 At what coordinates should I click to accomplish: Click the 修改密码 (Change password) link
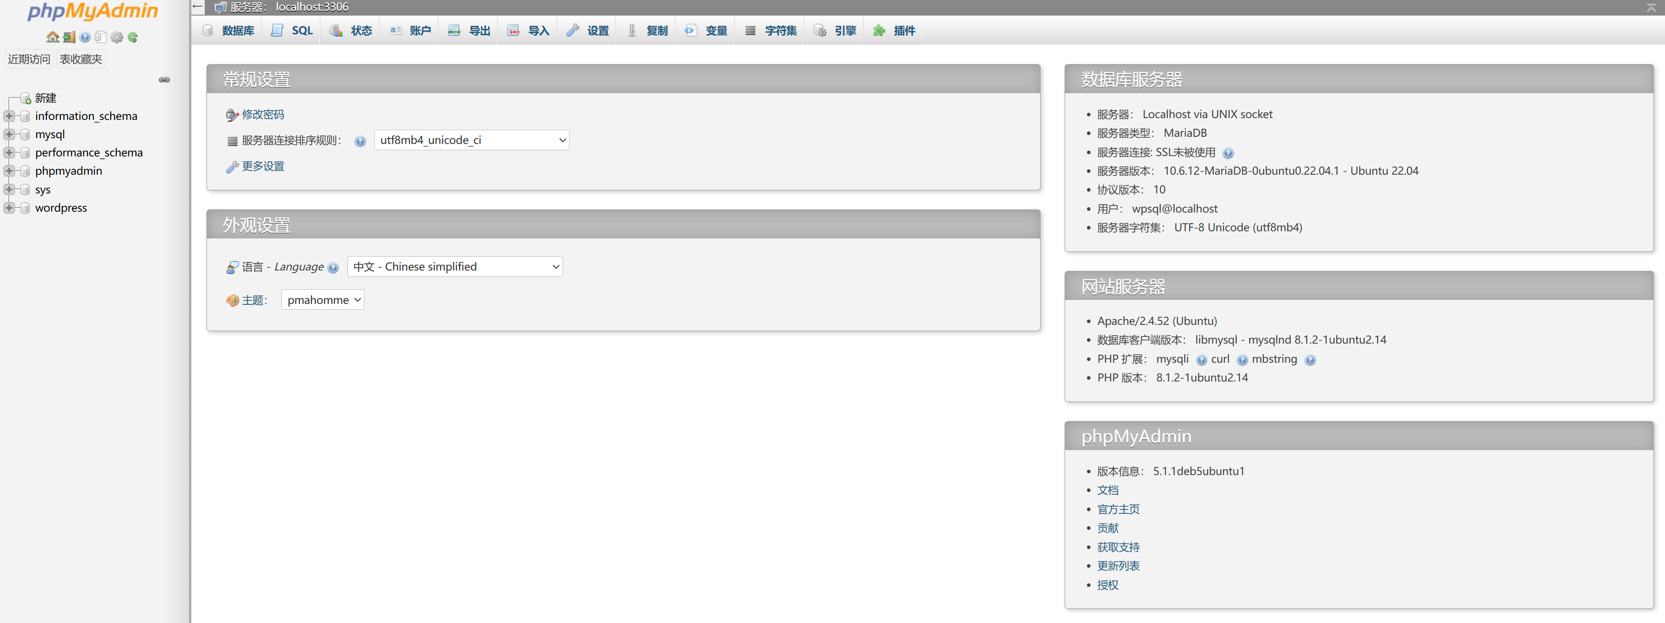click(262, 114)
